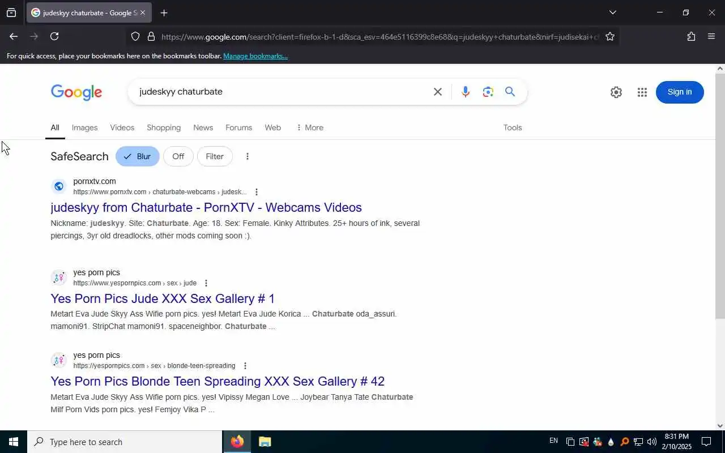Open the network status tray icon

pos(638,442)
